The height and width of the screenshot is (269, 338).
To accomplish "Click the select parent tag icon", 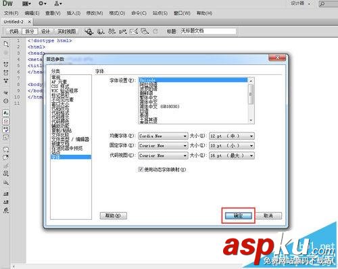I will tap(6, 93).
